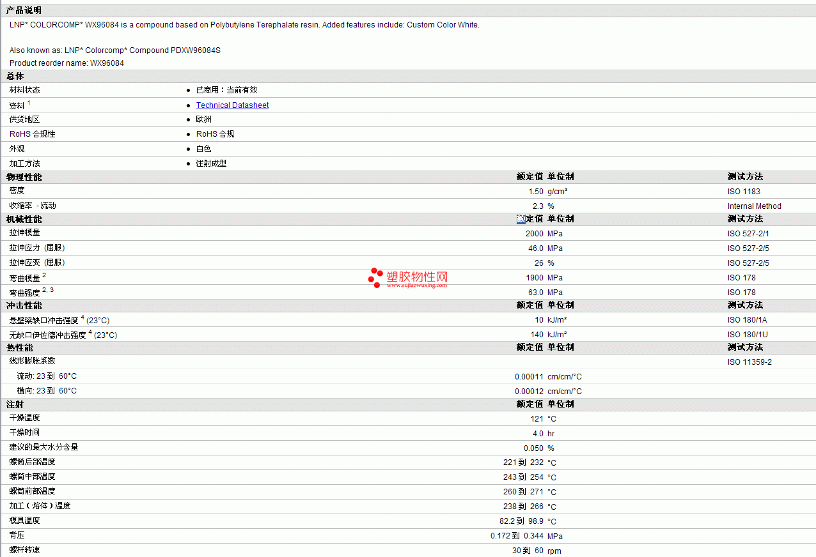Click the 螺筒中部温度 row label
The image size is (816, 557).
(x=32, y=477)
